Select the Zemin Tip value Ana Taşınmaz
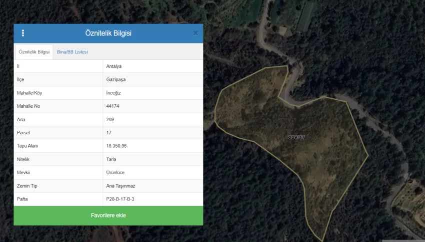 click(x=120, y=186)
